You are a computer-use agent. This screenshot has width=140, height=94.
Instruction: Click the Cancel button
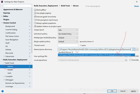point(123,91)
